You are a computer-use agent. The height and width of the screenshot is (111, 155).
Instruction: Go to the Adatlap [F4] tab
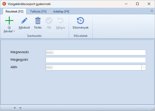(x=61, y=12)
